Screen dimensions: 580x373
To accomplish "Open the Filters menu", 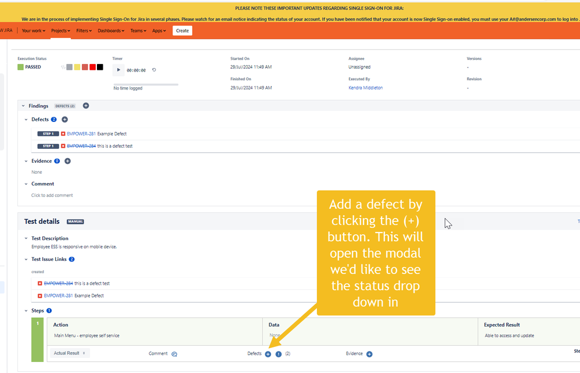I will [x=84, y=31].
